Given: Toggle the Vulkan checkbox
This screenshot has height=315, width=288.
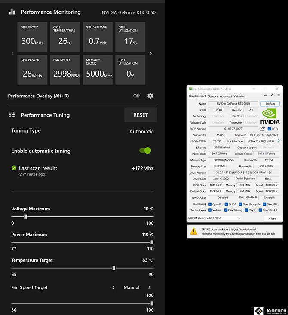Looking at the screenshot, I should coord(210,210).
